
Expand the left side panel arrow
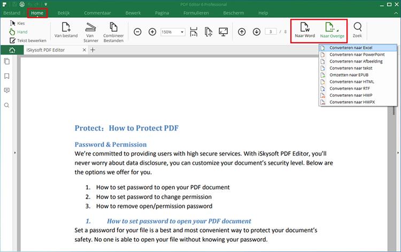pos(15,152)
